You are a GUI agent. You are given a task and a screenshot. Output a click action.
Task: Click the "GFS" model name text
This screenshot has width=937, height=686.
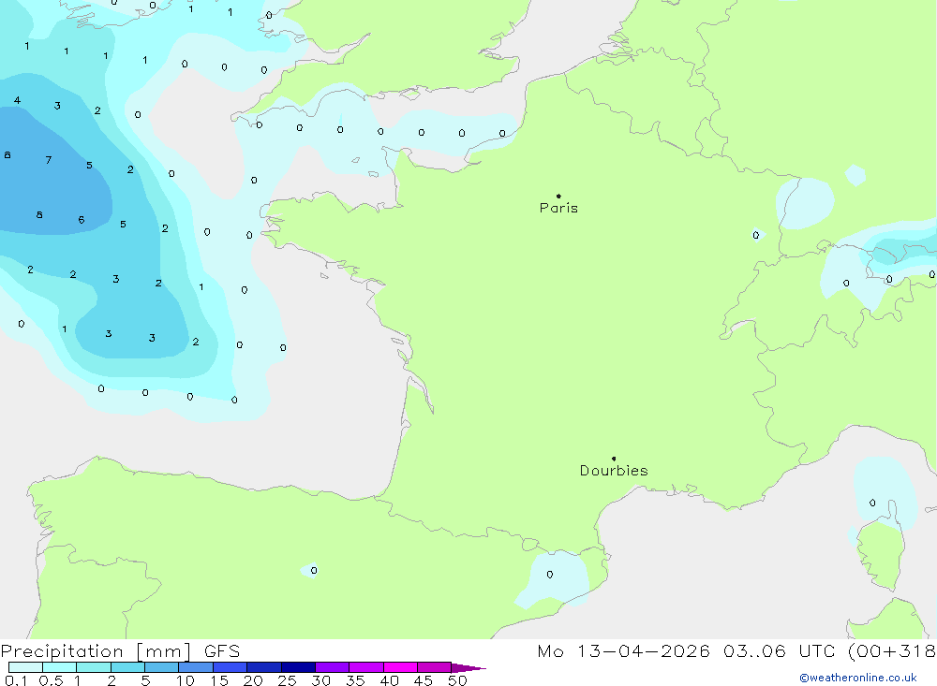(222, 651)
